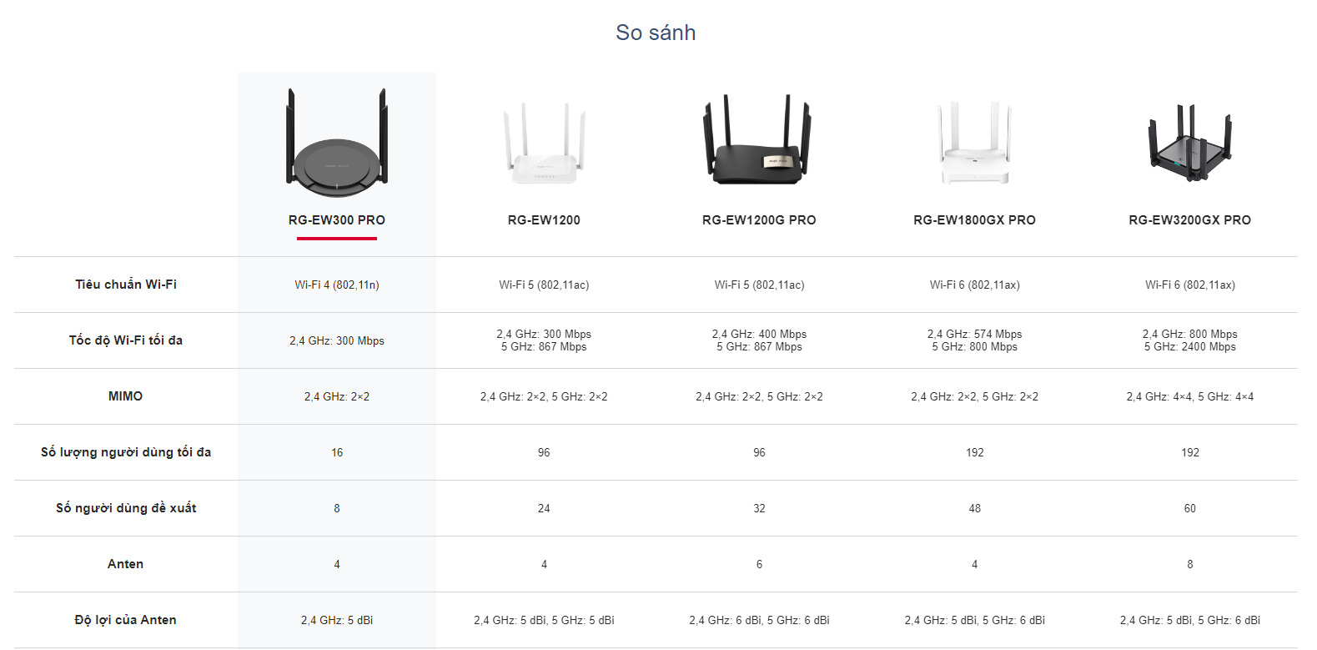This screenshot has height=650, width=1317.
Task: Click the RG-EW300 PRO router image
Action: coord(337,143)
